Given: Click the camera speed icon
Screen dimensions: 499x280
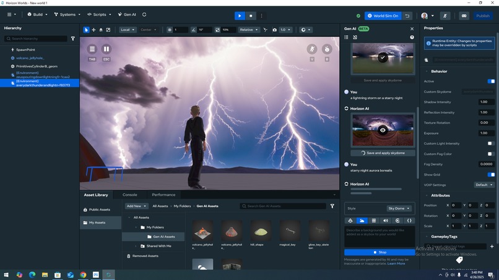Looking at the screenshot, I should [275, 30].
